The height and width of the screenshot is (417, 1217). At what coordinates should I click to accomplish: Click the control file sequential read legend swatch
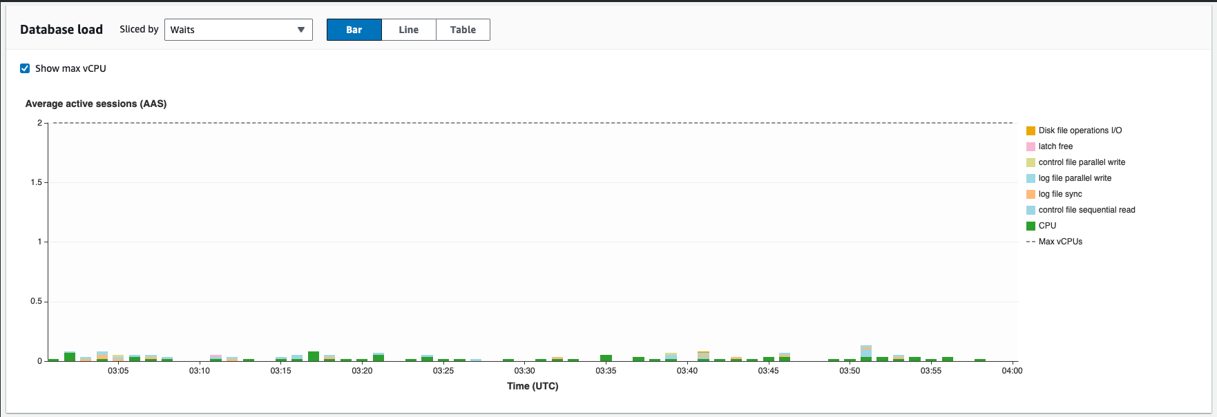(1031, 210)
